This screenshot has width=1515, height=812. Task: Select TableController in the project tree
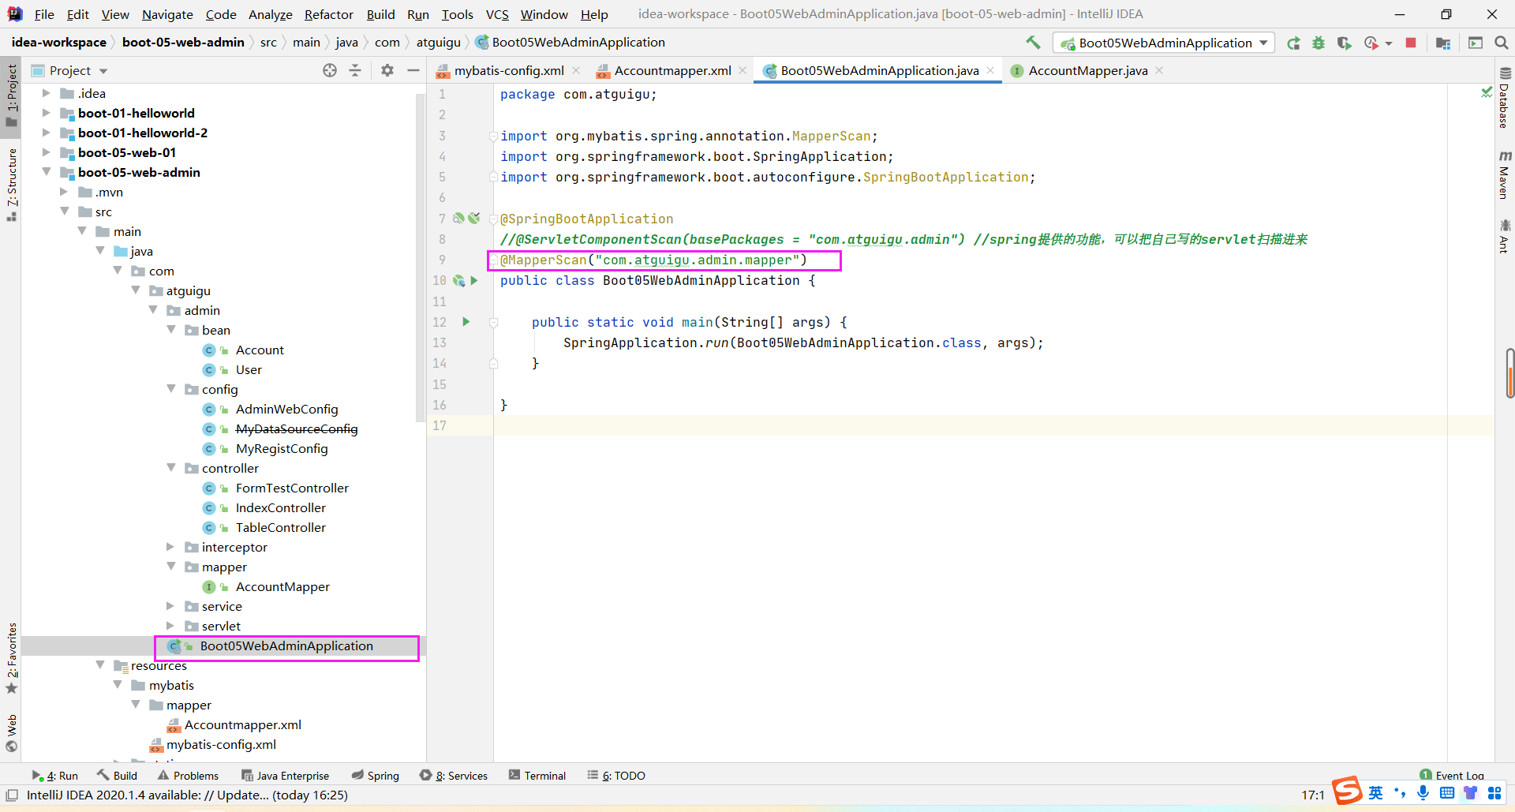[x=280, y=527]
